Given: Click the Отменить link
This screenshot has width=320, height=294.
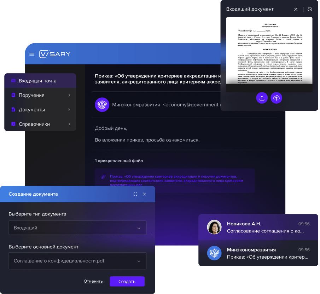Looking at the screenshot, I should (x=93, y=281).
